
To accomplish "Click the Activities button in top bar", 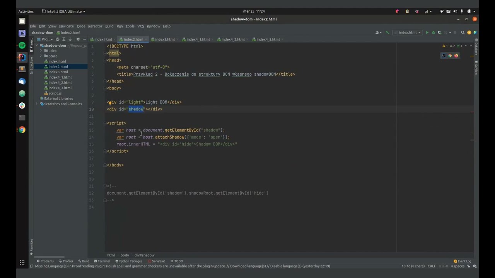I will 26,12.
